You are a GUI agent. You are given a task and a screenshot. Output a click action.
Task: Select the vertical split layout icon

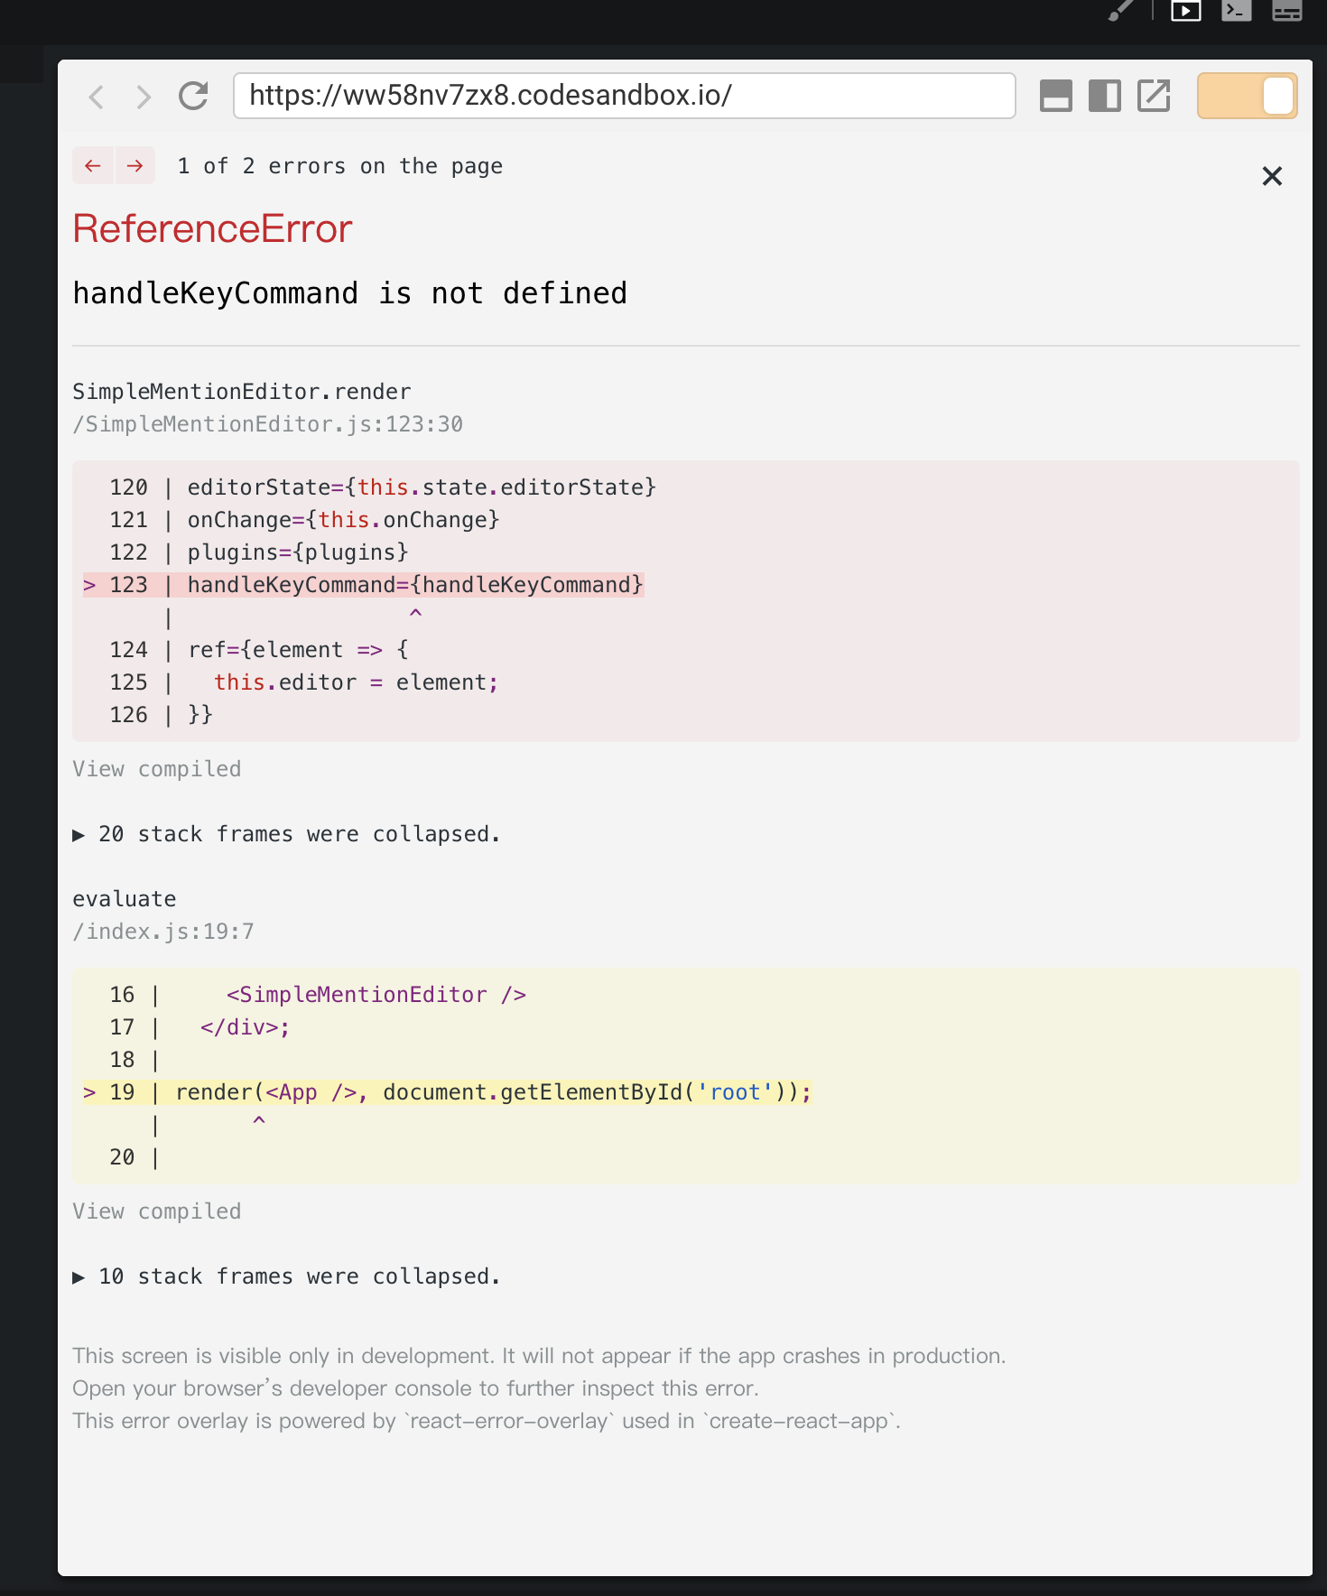click(x=1105, y=96)
